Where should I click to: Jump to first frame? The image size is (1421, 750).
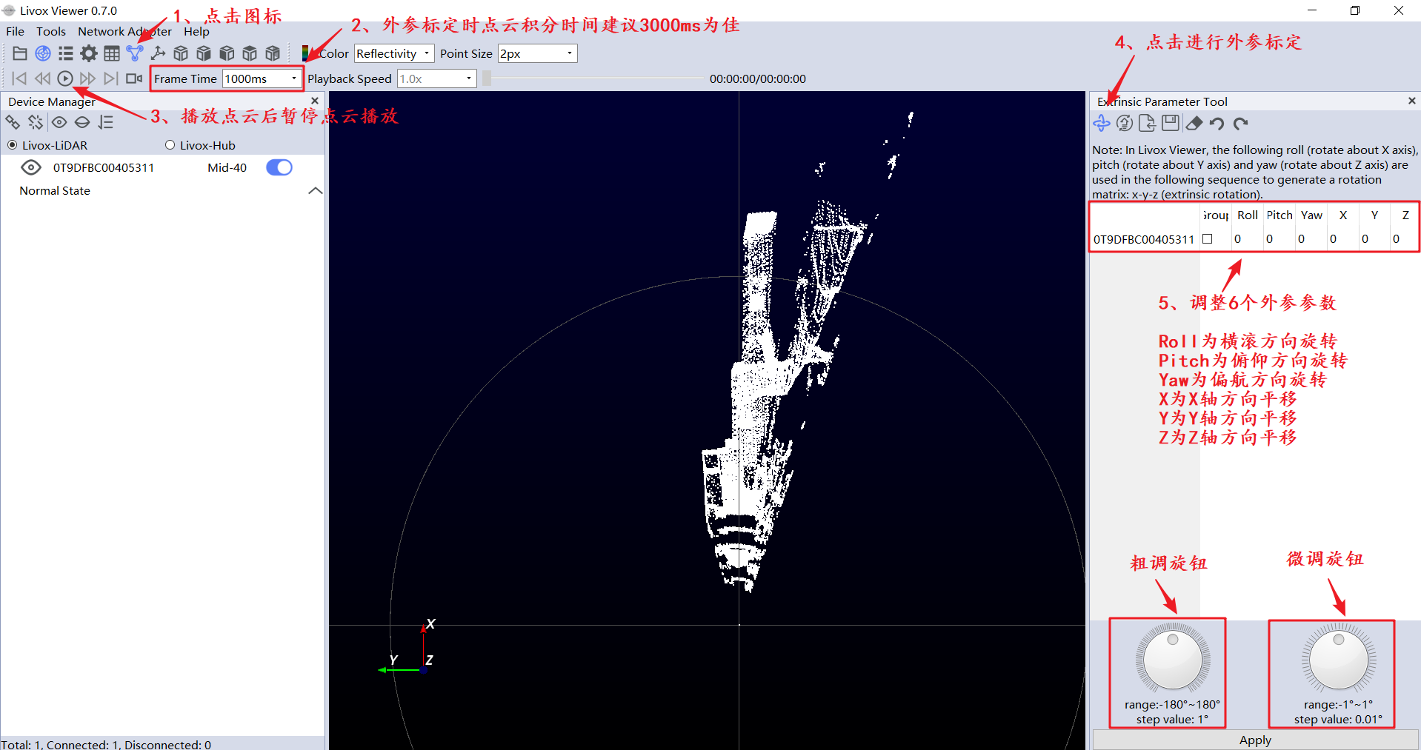(x=19, y=78)
